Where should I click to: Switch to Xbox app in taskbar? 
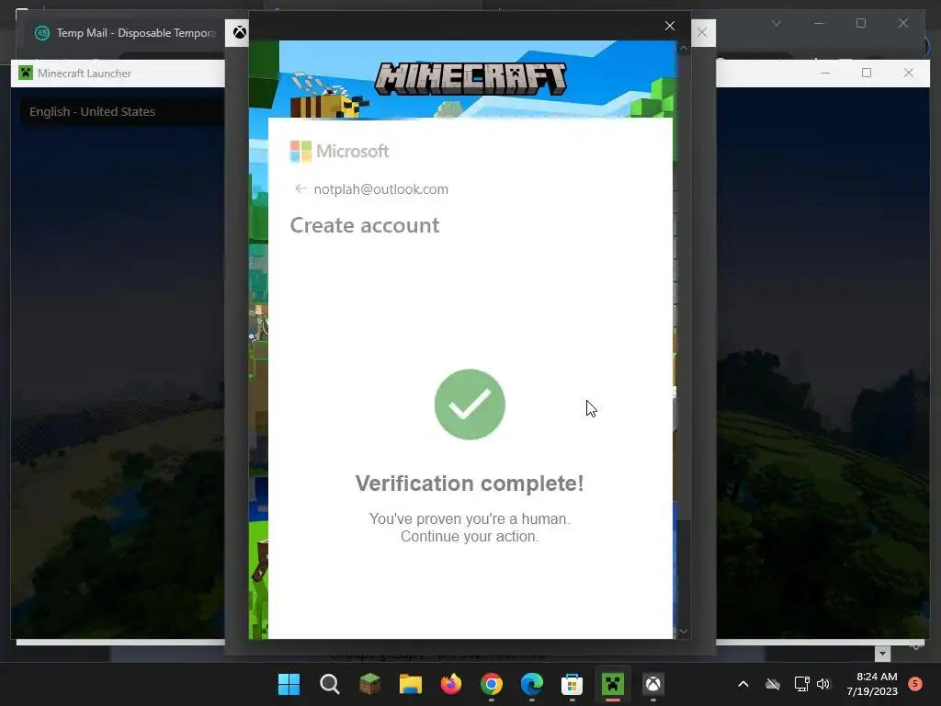click(653, 684)
